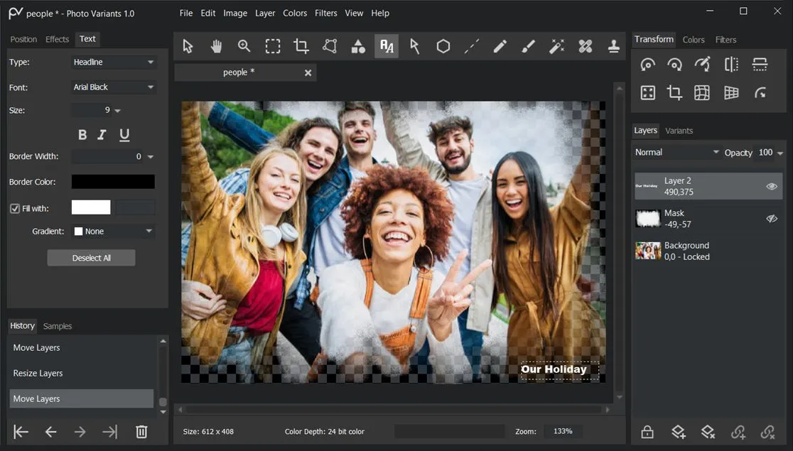793x451 pixels.
Task: Open the Type dropdown showing Headline
Action: pyautogui.click(x=113, y=62)
